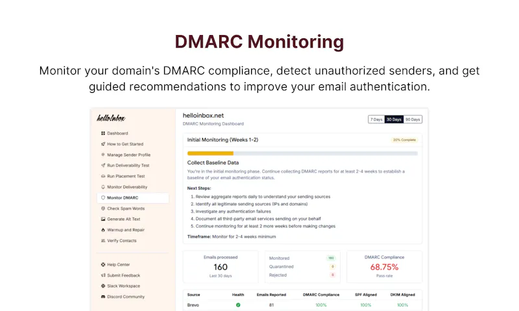519x311 pixels.
Task: Click the DMARC Compliance 68.75% value
Action: (x=384, y=267)
